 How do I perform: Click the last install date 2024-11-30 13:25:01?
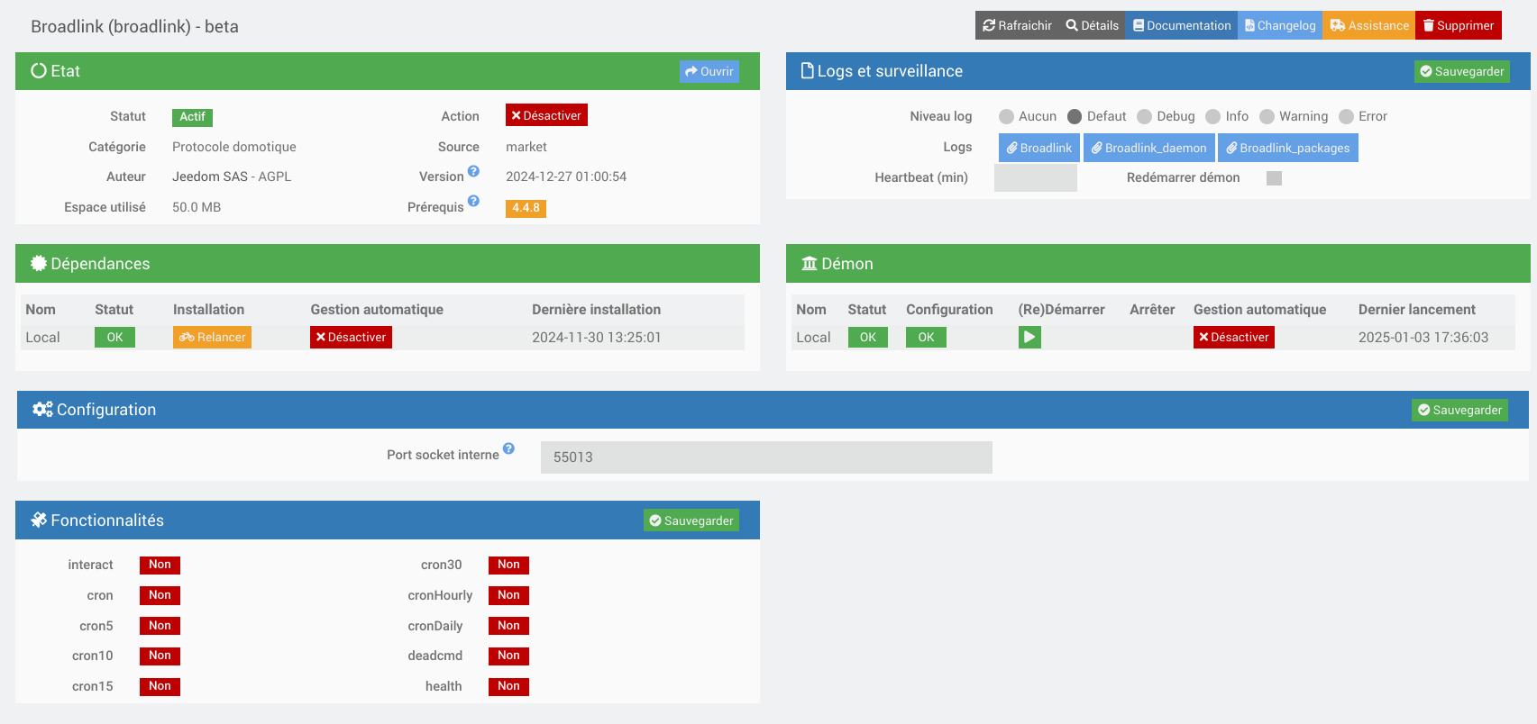click(x=597, y=338)
